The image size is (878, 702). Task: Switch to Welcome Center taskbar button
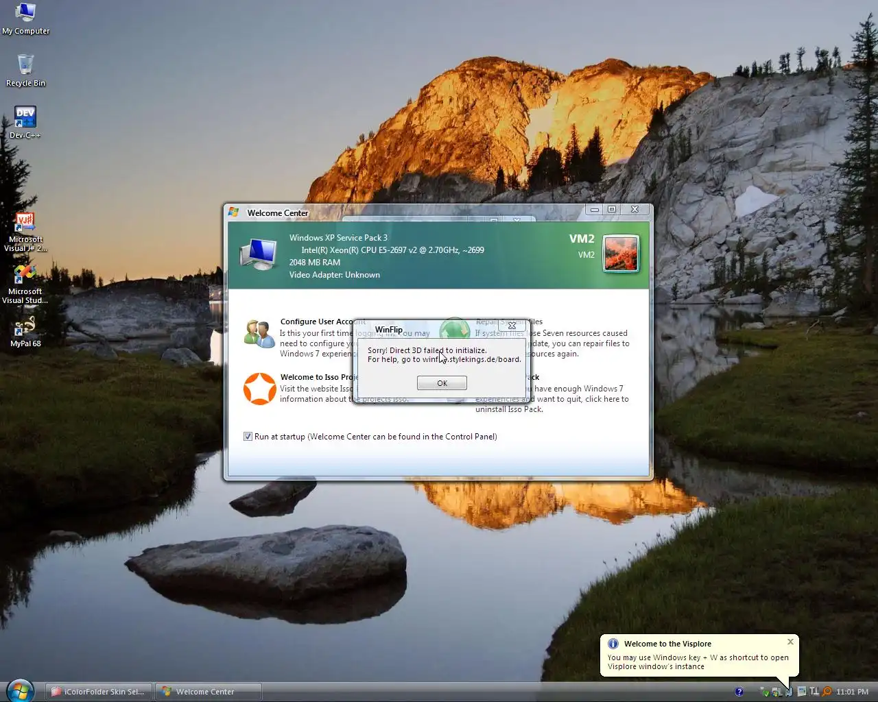pyautogui.click(x=209, y=692)
